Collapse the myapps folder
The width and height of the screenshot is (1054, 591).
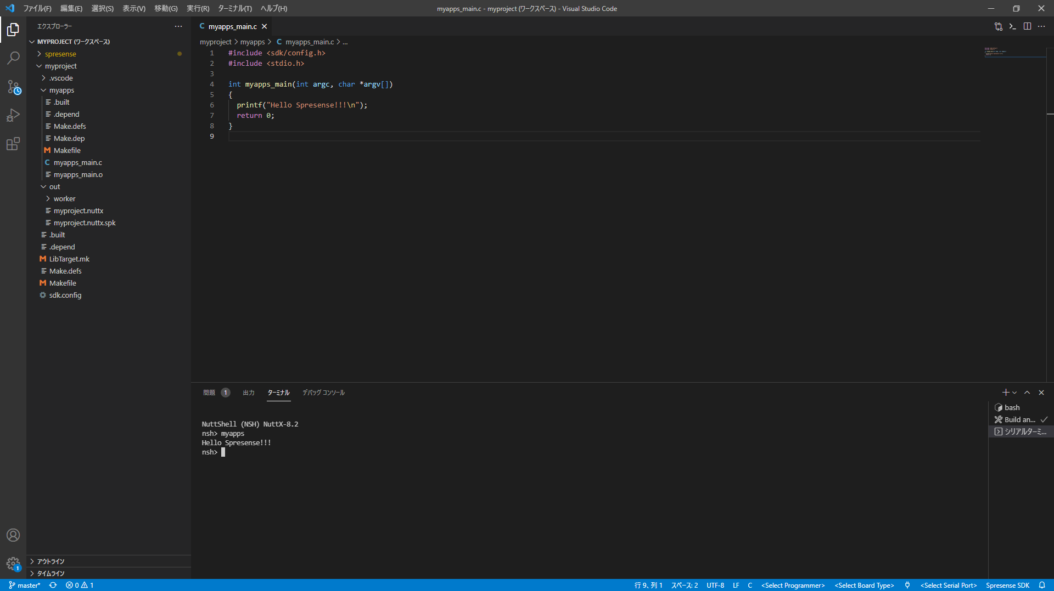pos(109,90)
